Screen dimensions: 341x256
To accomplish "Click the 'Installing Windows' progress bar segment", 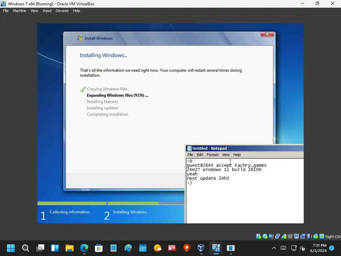I will tap(146, 203).
